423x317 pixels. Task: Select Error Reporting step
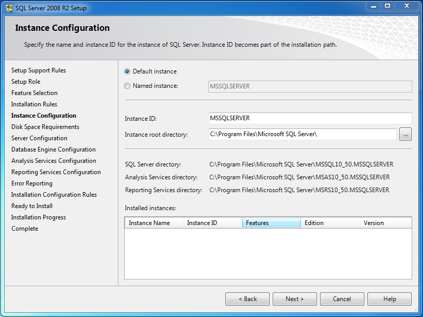coord(32,183)
